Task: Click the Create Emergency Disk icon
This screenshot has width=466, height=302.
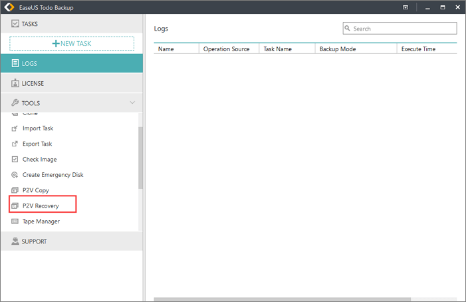Action: pos(15,175)
